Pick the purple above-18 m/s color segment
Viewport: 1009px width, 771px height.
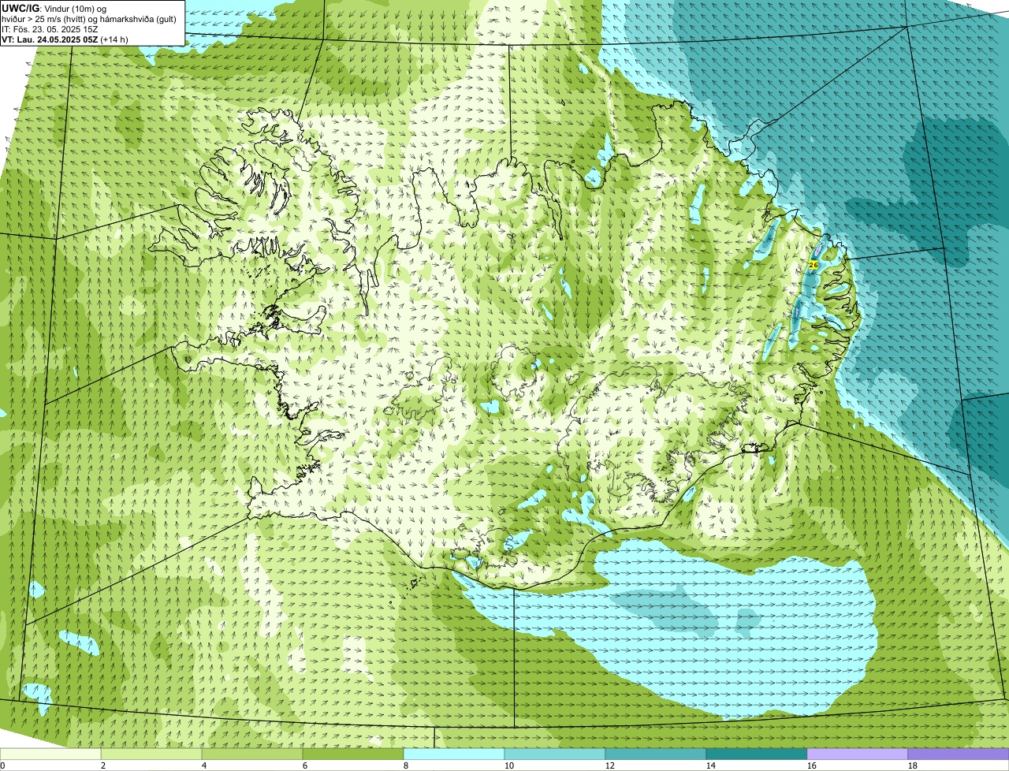pos(959,754)
